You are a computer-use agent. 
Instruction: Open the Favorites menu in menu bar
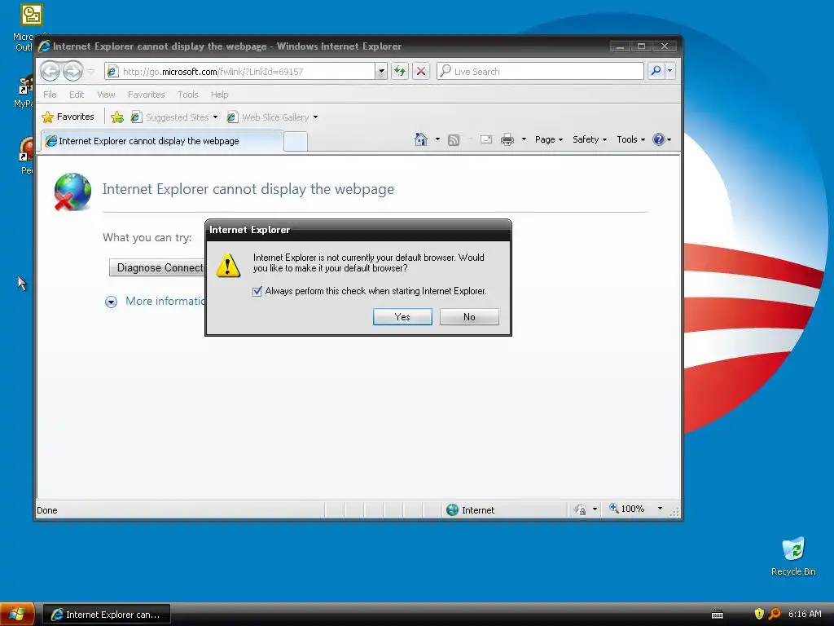[147, 95]
